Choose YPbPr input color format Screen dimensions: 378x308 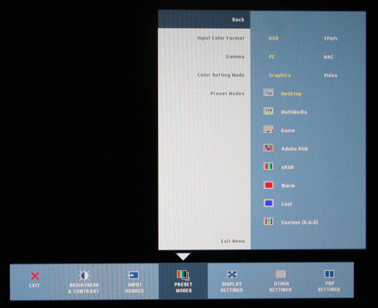(x=330, y=38)
